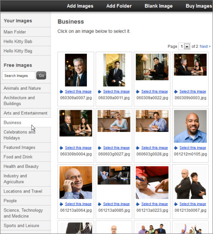Focus the Search Images field
This screenshot has width=213, height=234.
[x=19, y=76]
